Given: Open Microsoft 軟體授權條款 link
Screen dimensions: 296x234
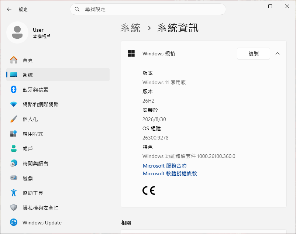Looking at the screenshot, I should (170, 173).
